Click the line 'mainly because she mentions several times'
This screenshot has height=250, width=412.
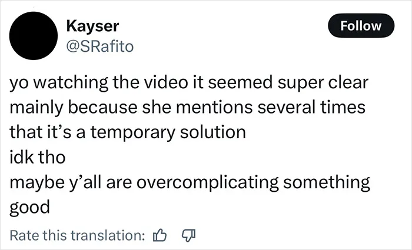click(x=187, y=108)
